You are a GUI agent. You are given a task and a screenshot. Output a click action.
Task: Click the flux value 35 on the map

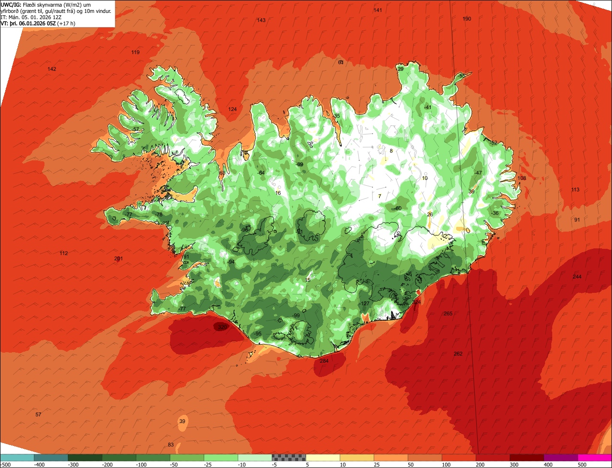337,116
